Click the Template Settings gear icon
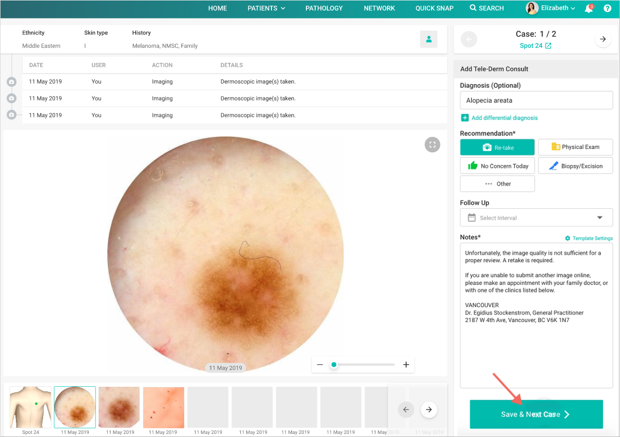Image resolution: width=620 pixels, height=437 pixels. pyautogui.click(x=568, y=239)
